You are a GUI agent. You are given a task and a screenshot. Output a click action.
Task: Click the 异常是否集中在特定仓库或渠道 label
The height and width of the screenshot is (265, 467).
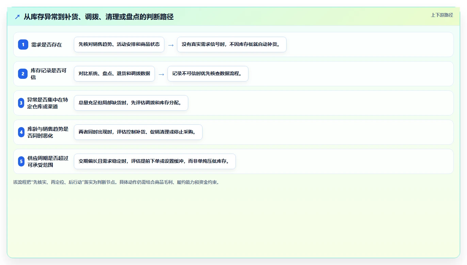(48, 103)
